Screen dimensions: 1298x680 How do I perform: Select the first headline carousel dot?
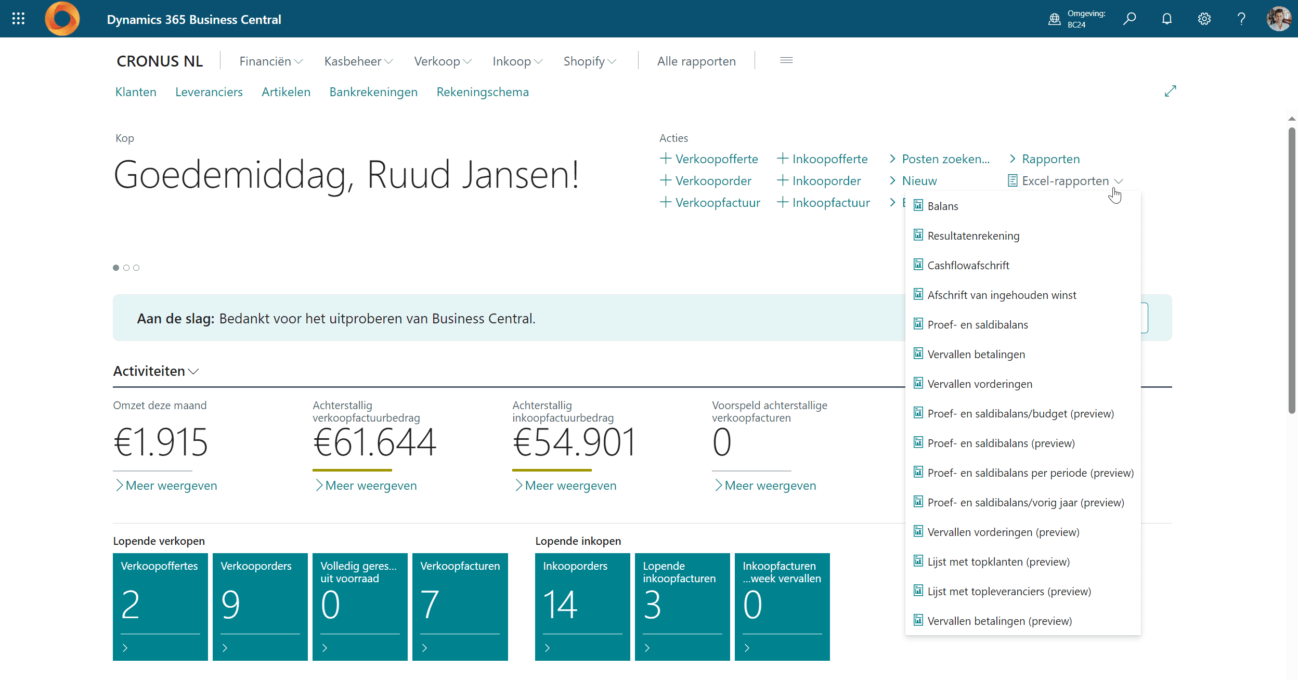(x=116, y=268)
